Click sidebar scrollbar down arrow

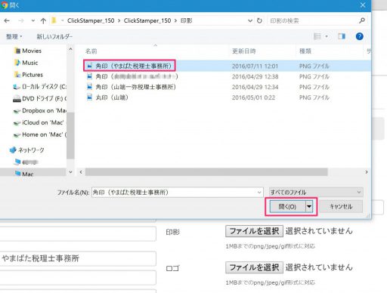[x=70, y=172]
